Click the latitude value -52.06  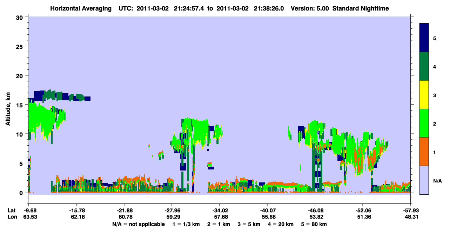[363, 210]
